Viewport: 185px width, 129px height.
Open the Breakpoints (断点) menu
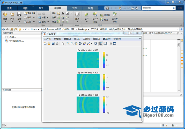(77, 17)
